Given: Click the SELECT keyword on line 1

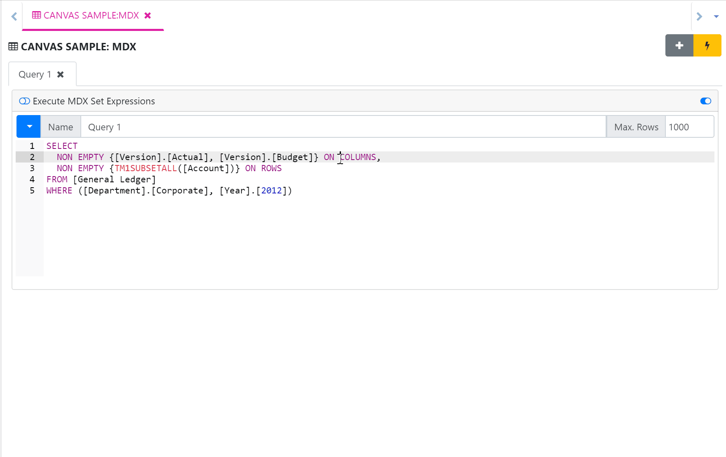Looking at the screenshot, I should (x=62, y=146).
